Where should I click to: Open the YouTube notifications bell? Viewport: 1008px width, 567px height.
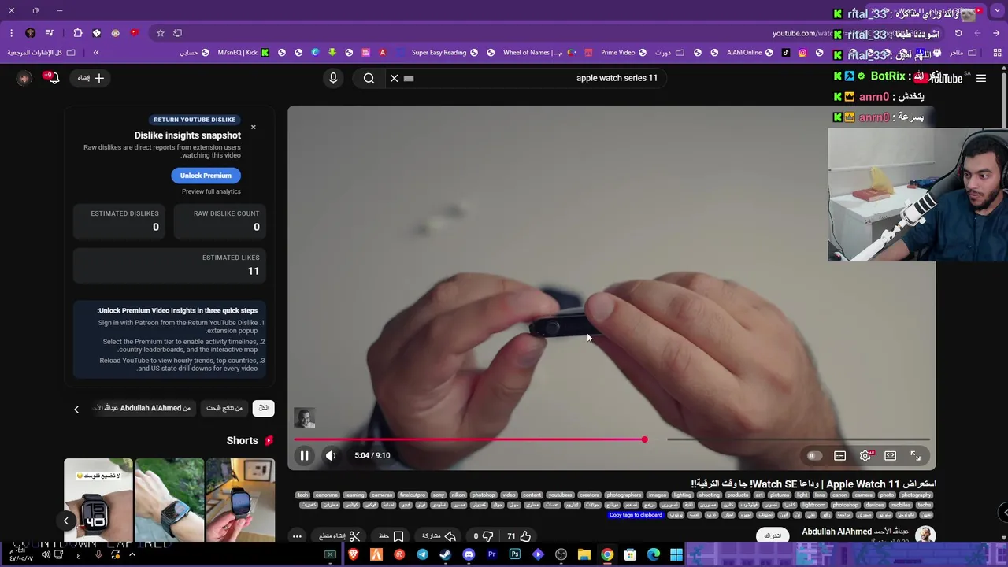point(52,78)
